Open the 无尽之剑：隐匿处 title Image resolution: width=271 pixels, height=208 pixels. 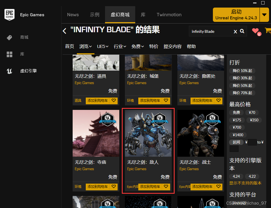(x=197, y=76)
